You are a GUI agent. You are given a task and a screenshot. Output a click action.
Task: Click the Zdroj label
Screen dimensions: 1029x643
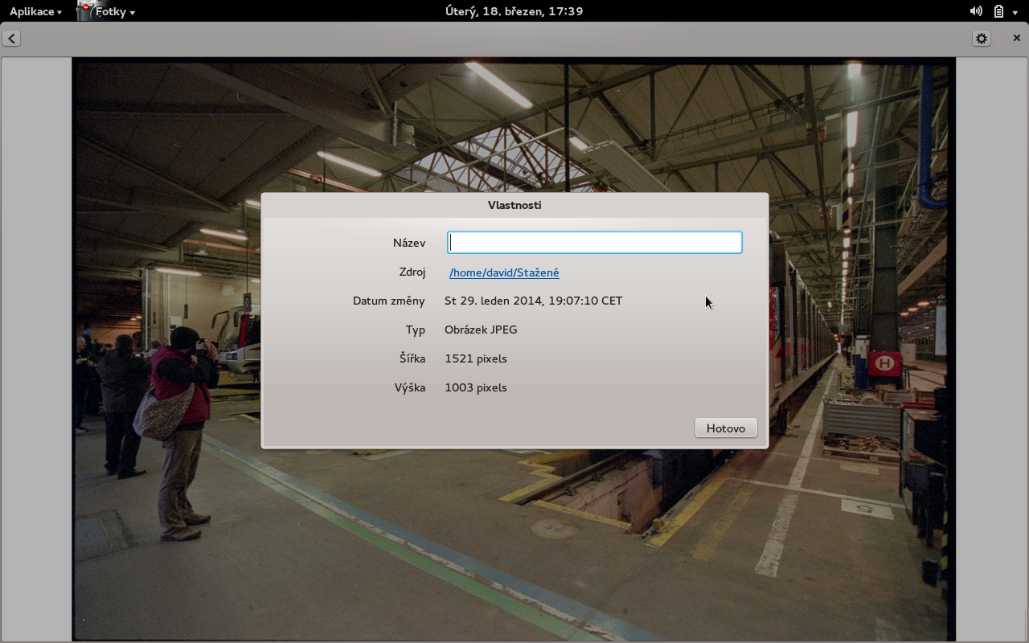(412, 272)
